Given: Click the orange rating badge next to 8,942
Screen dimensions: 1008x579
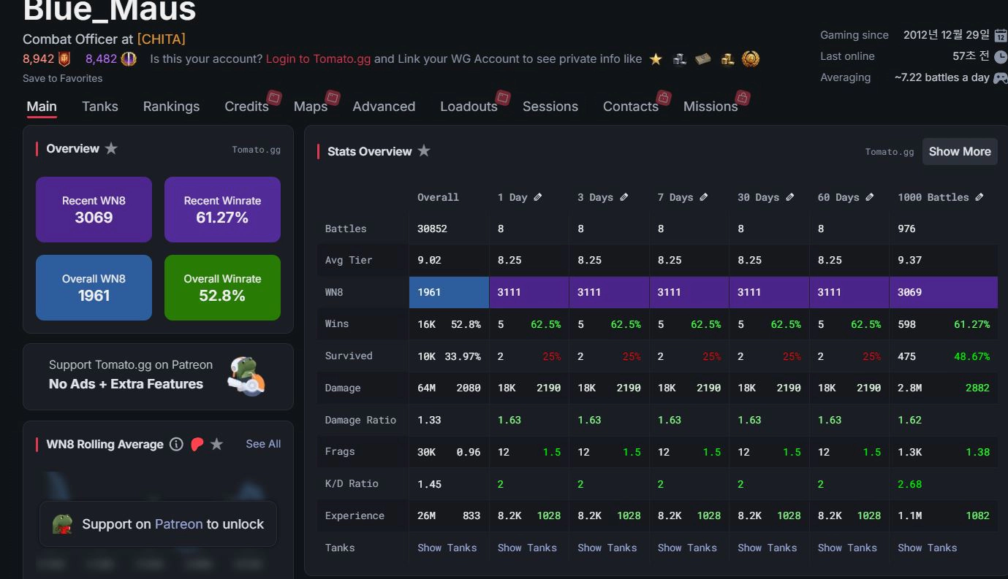Looking at the screenshot, I should [x=64, y=58].
